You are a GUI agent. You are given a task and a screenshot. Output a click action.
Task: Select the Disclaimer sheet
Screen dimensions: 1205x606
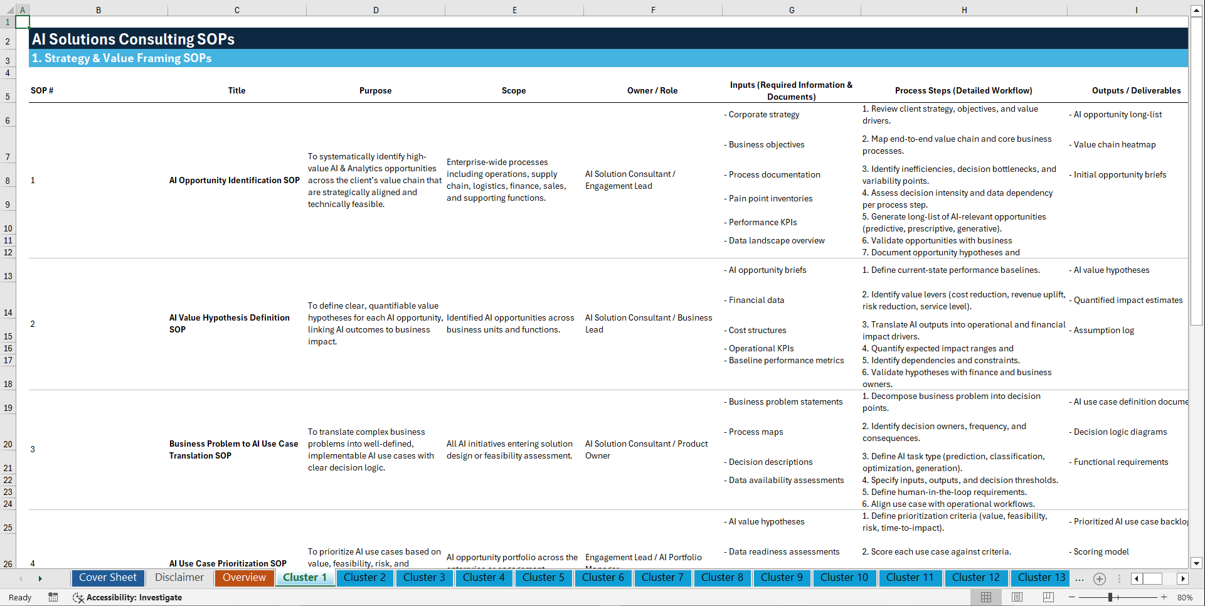(x=179, y=578)
